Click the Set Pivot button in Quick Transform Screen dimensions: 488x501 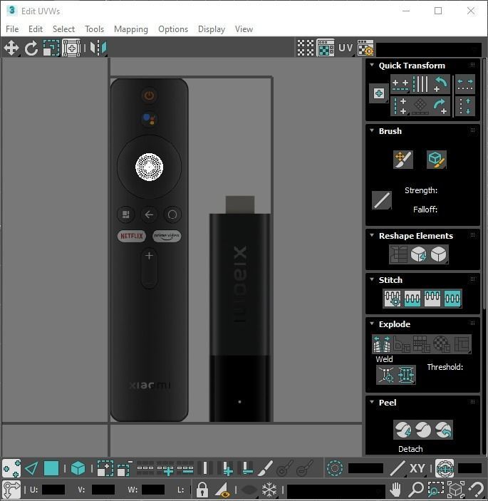pyautogui.click(x=379, y=93)
